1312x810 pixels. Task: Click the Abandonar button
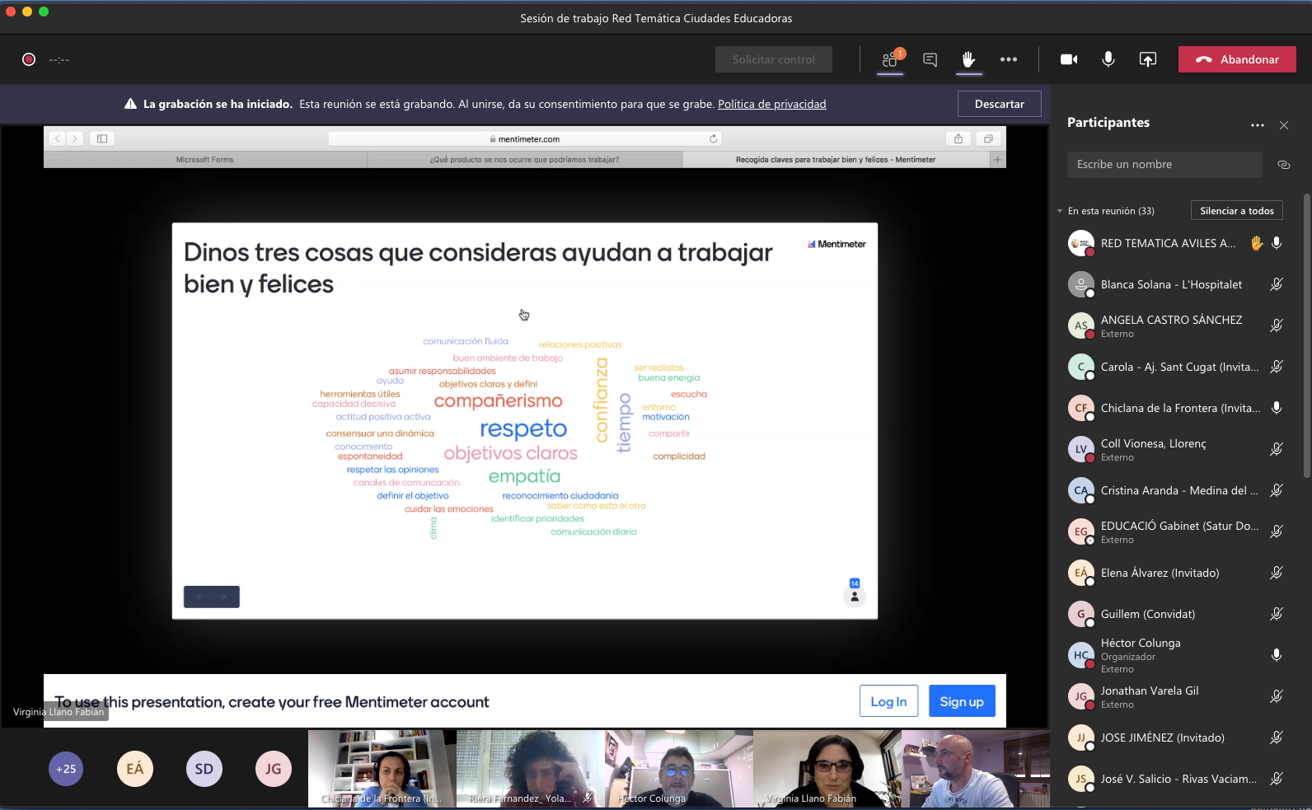(1236, 59)
